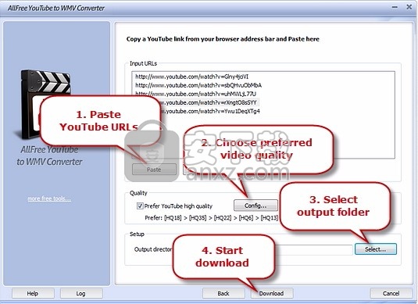Image resolution: width=418 pixels, height=304 pixels.
Task: Cancel the converter wizard
Action: coord(391,293)
